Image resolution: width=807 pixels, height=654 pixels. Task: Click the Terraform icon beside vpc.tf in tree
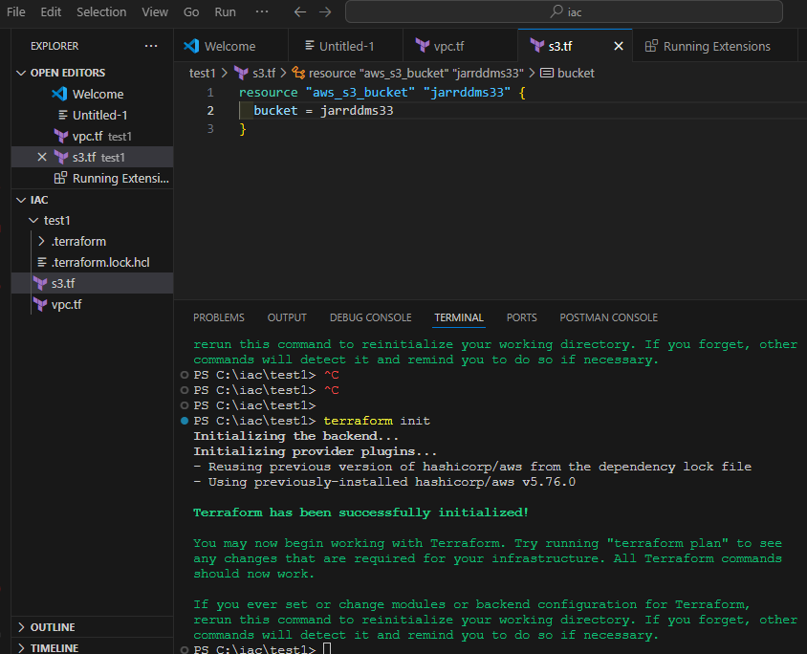[40, 305]
